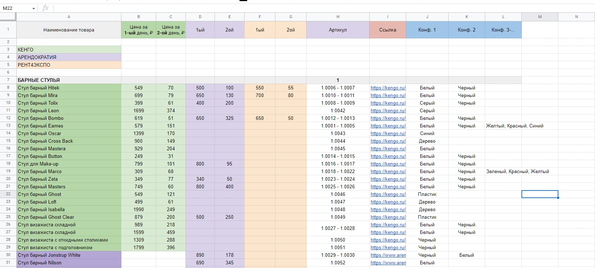595x268 pixels.
Task: Click header cell 'Цена за 2-ой день, ₽'
Action: tap(171, 30)
